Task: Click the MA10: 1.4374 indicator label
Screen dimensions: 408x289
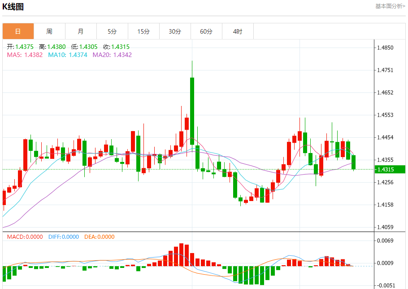Action: click(x=68, y=55)
